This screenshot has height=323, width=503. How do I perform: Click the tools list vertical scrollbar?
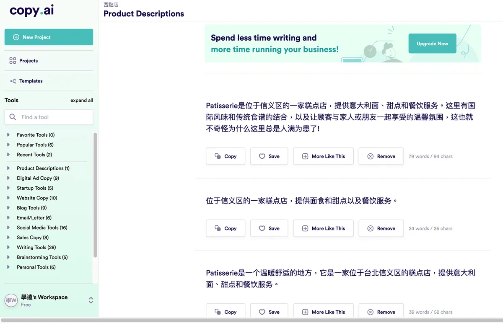95,195
